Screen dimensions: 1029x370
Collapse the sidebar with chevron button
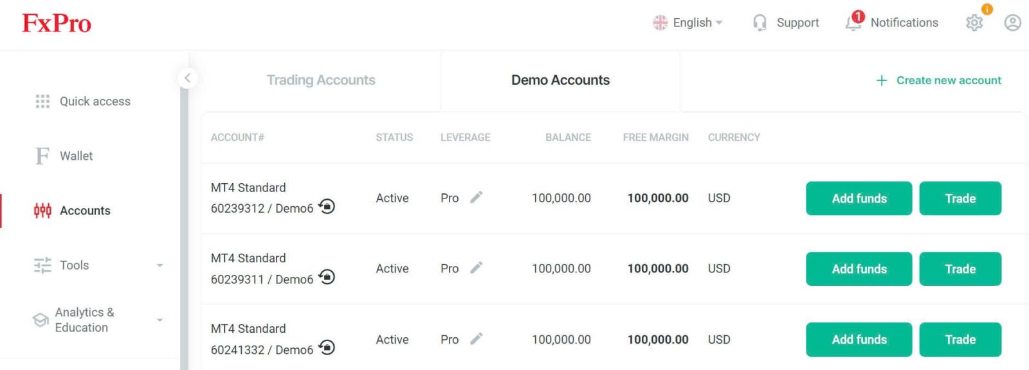(187, 78)
